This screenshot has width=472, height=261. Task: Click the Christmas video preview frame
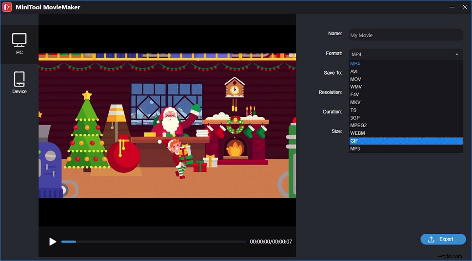tap(167, 126)
